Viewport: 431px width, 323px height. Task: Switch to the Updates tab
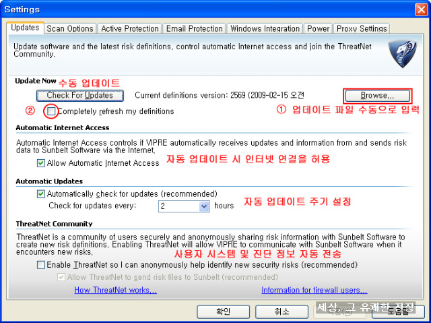tap(25, 28)
